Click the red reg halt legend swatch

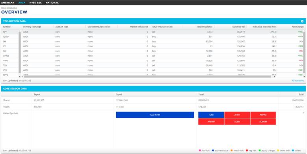[x=247, y=150]
